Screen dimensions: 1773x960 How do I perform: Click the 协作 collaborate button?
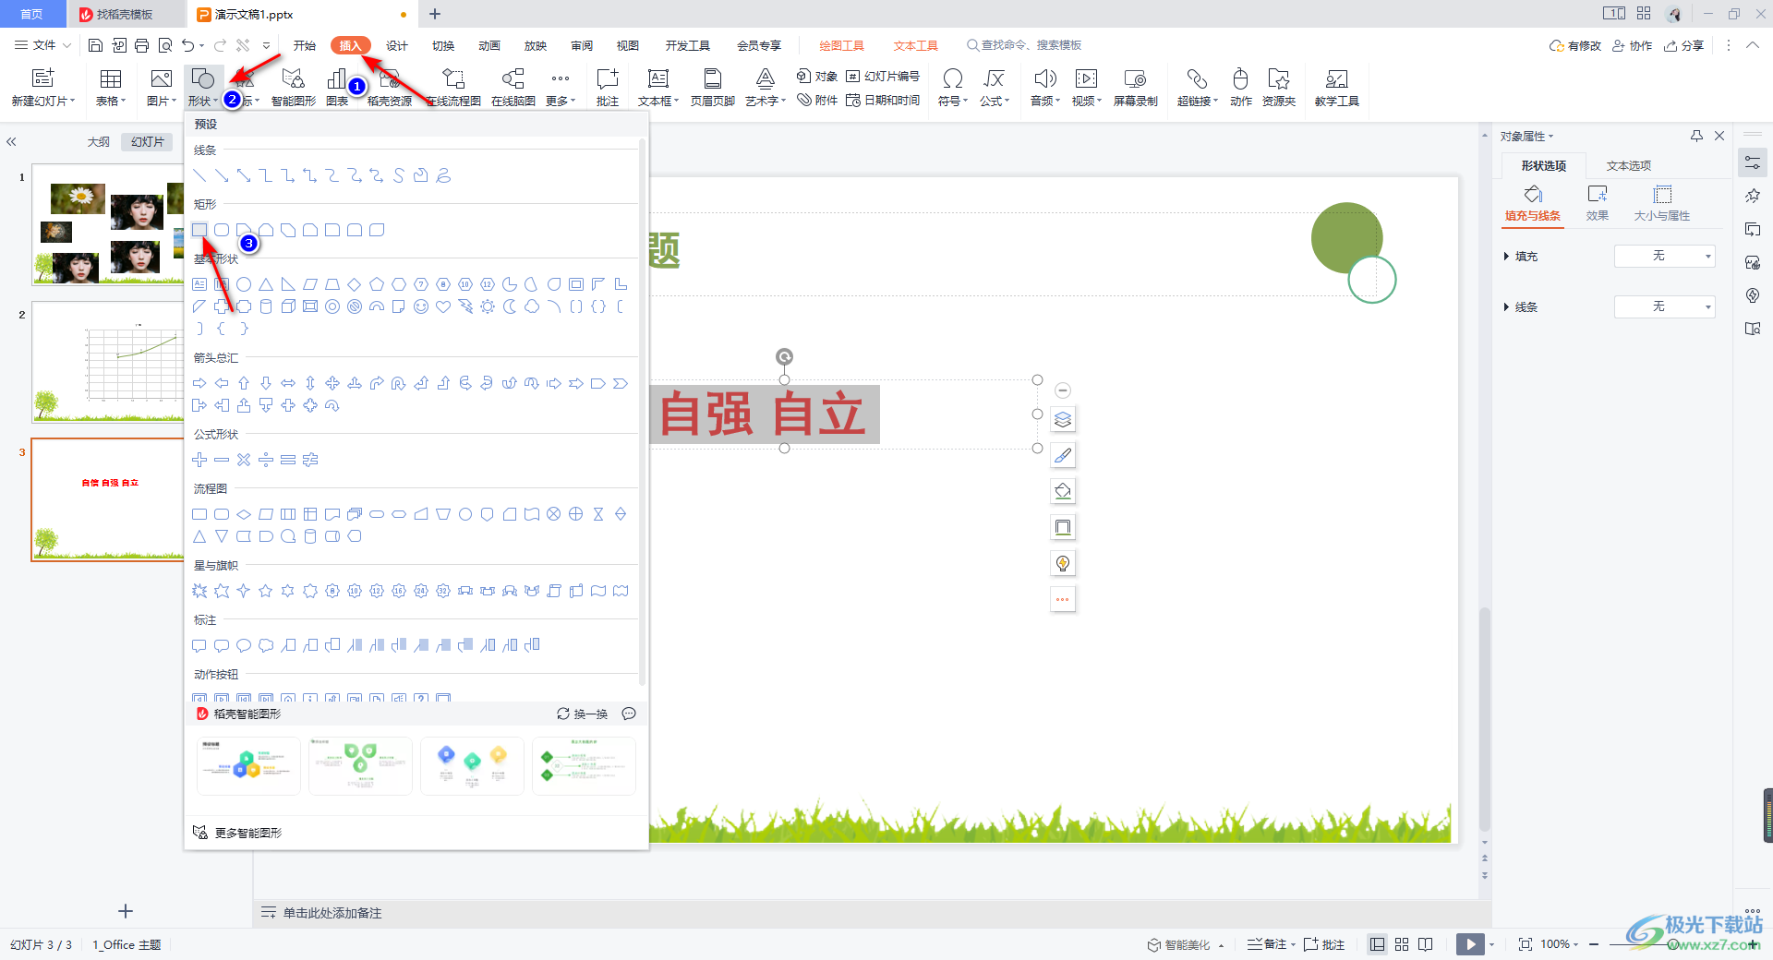click(x=1633, y=45)
